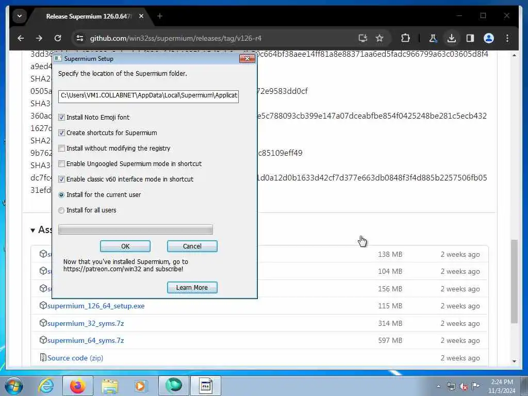528x396 pixels.
Task: Click package icon beside supermium_64_syms.7z
Action: (43, 340)
